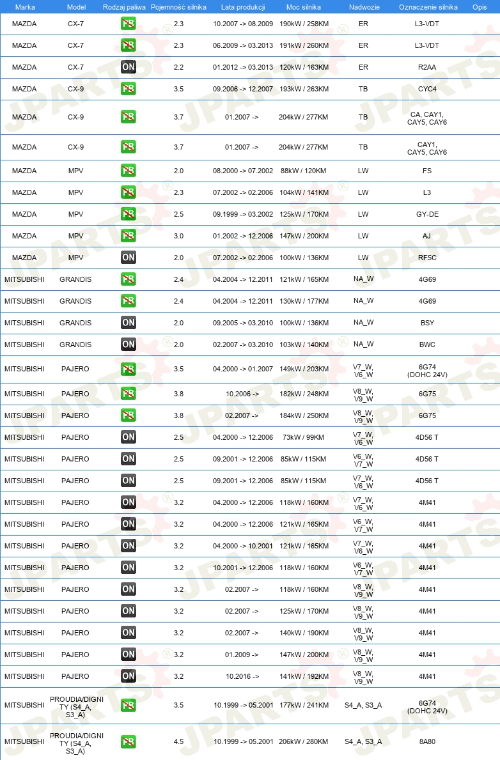Screen dimensions: 500x760
Task: Click diesel ON icon for Grandis BSY
Action: coord(128,322)
